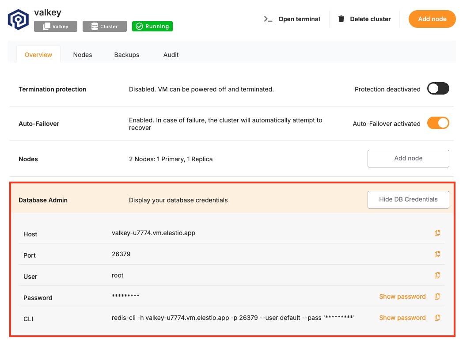
Task: Show password in the CLI row
Action: pyautogui.click(x=402, y=318)
